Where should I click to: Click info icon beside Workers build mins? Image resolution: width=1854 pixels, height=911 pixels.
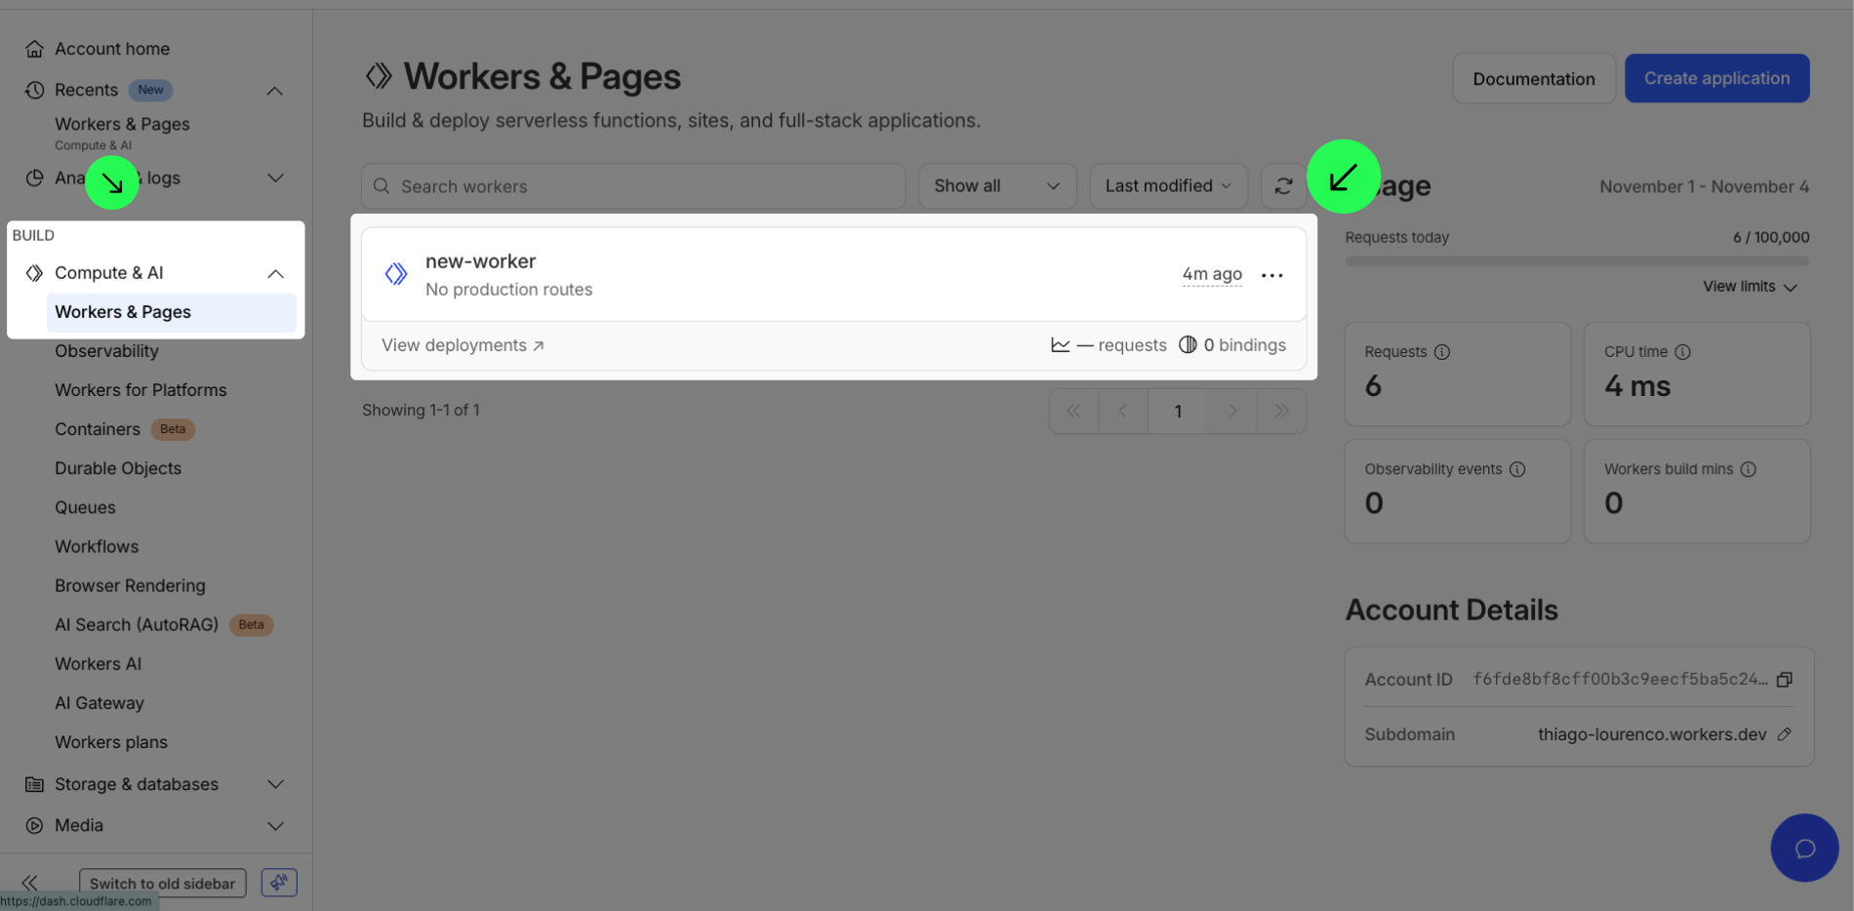(1749, 469)
